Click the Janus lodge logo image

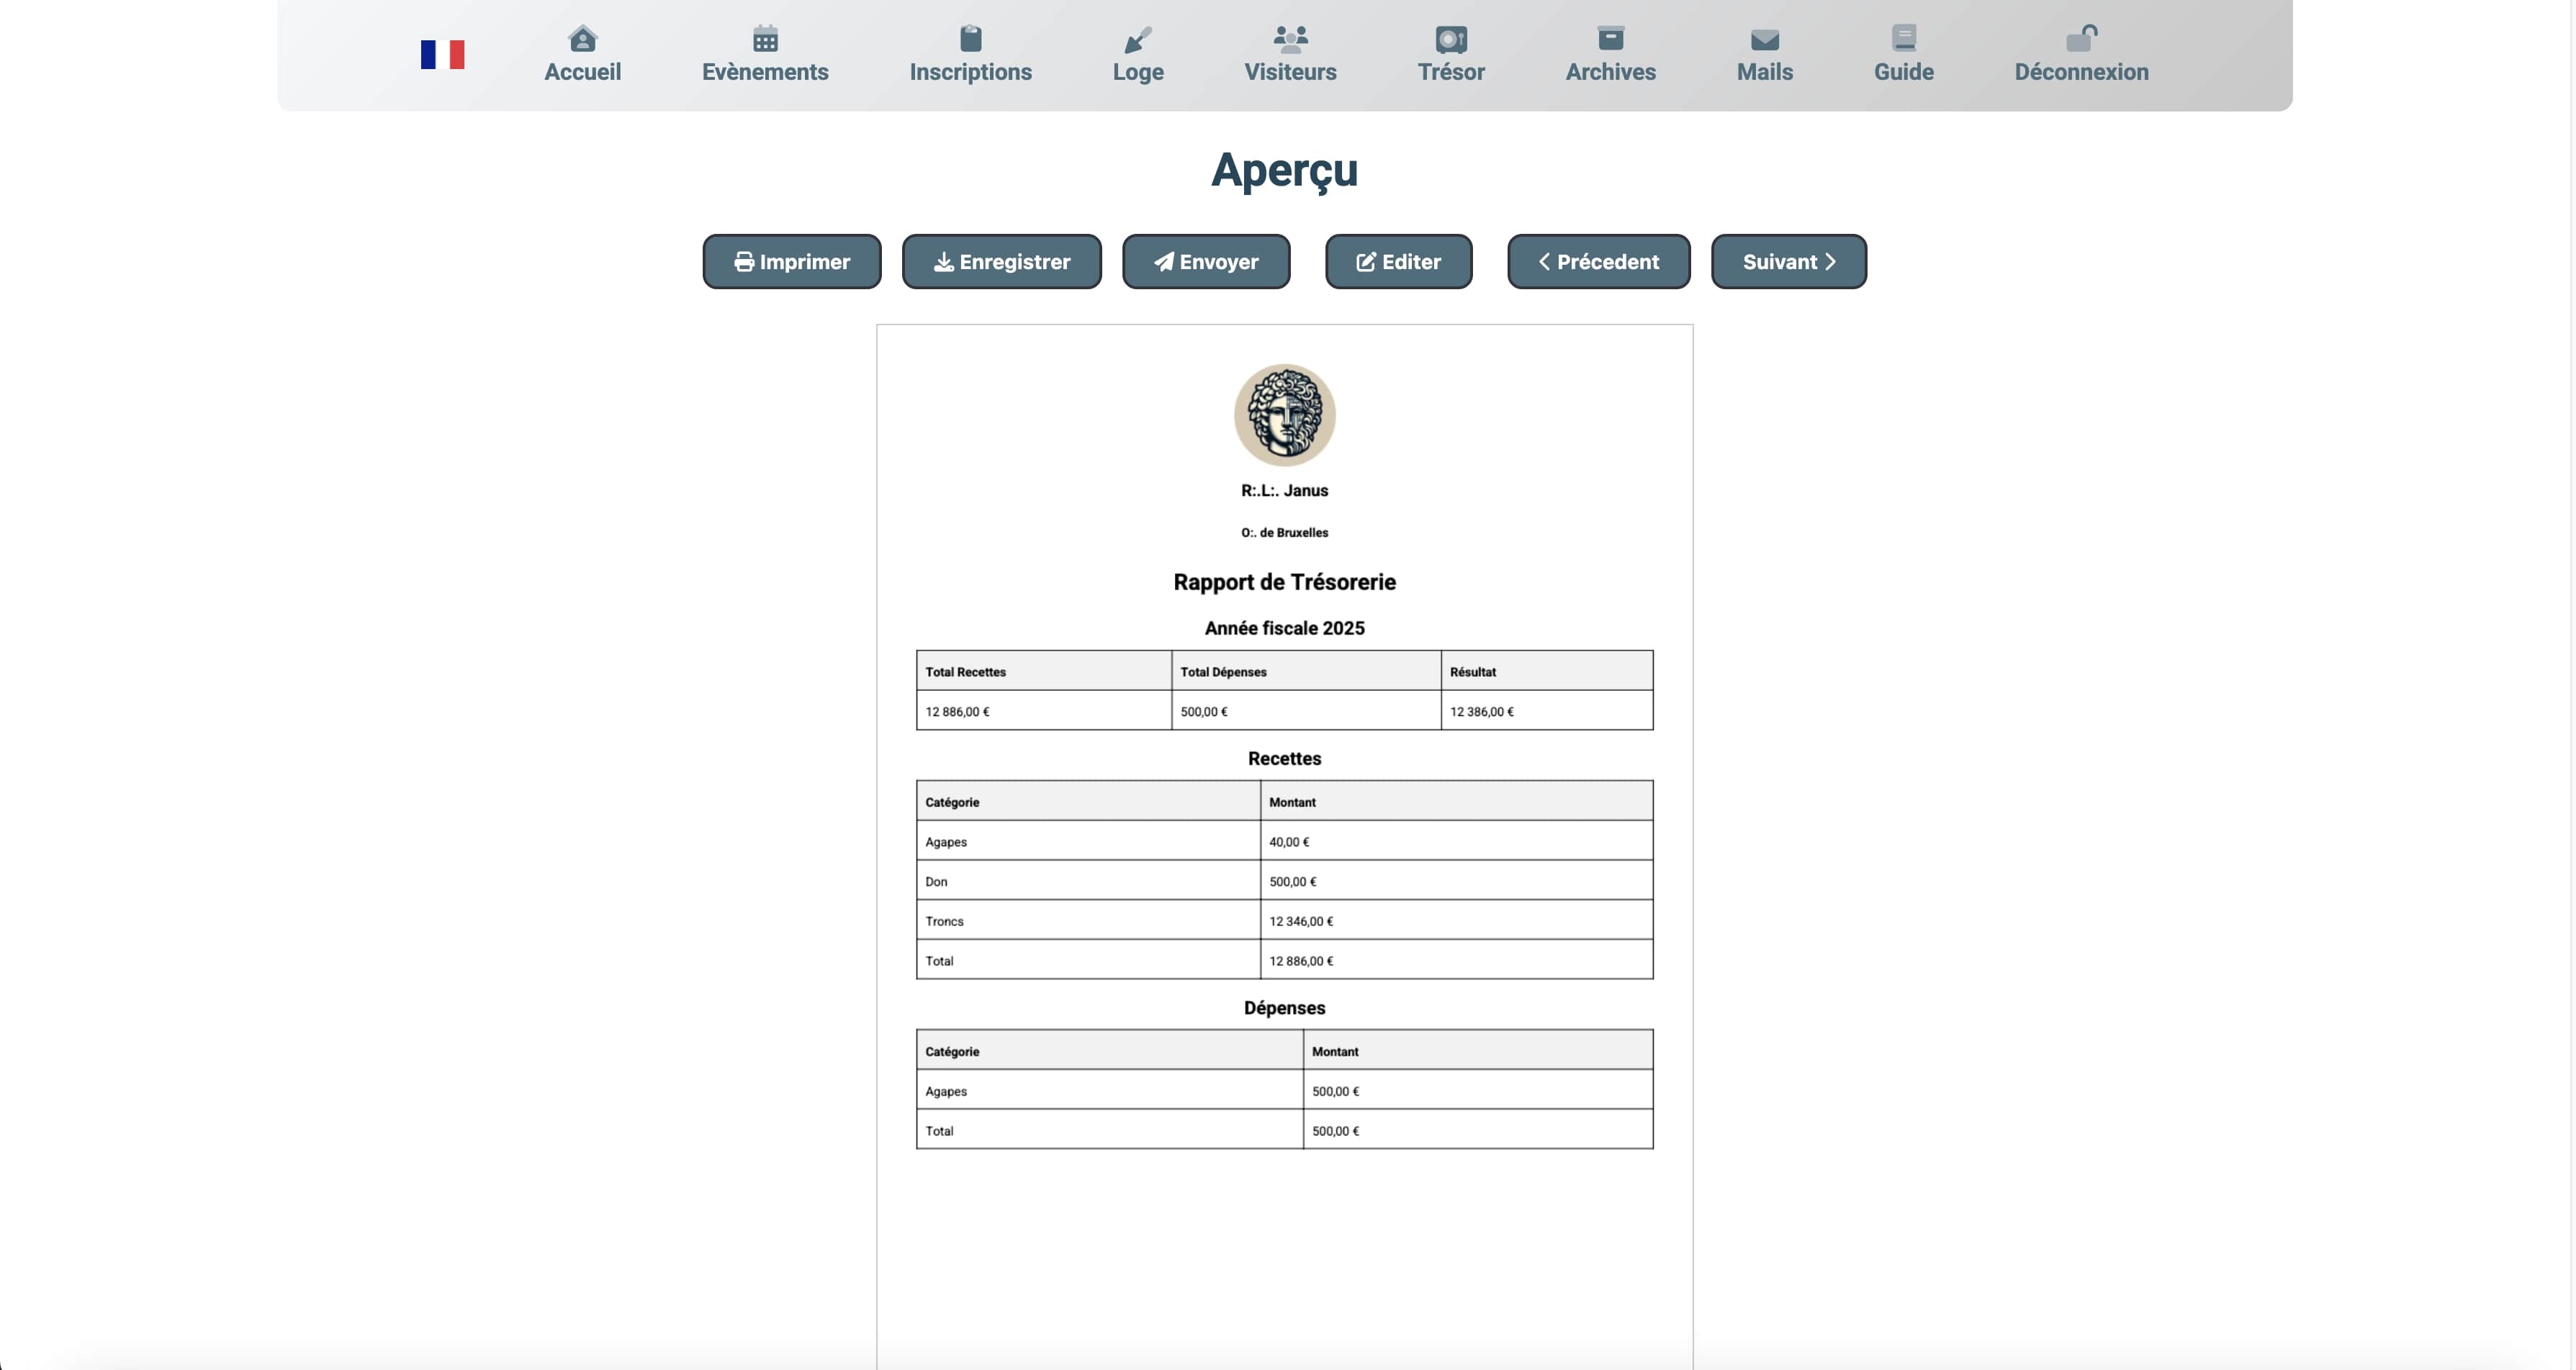pos(1284,414)
